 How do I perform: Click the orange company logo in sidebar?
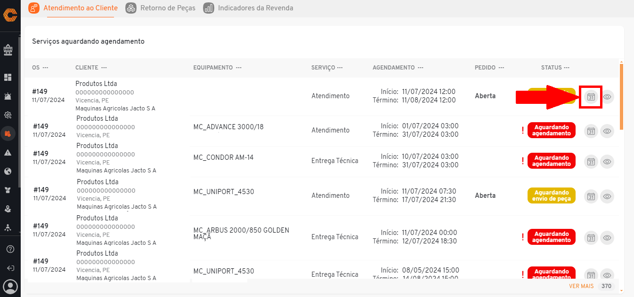tap(10, 15)
